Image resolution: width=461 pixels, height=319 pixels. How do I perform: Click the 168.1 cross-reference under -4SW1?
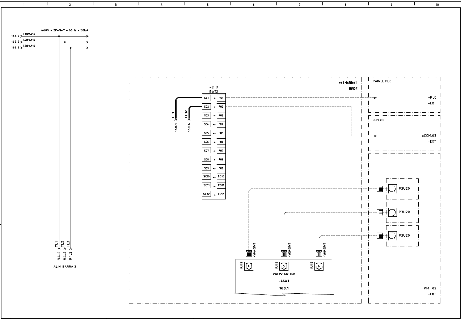(x=283, y=288)
